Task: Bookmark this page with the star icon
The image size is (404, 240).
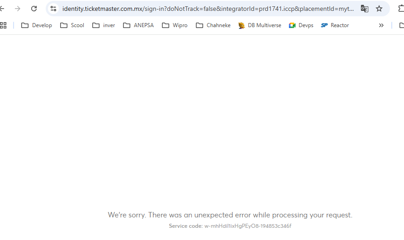Action: pos(379,9)
